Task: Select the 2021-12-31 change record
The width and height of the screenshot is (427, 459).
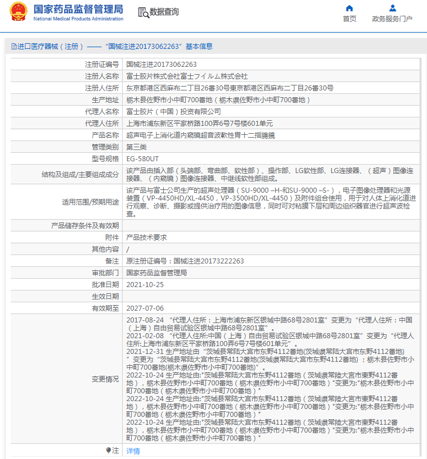Action: coord(270,360)
